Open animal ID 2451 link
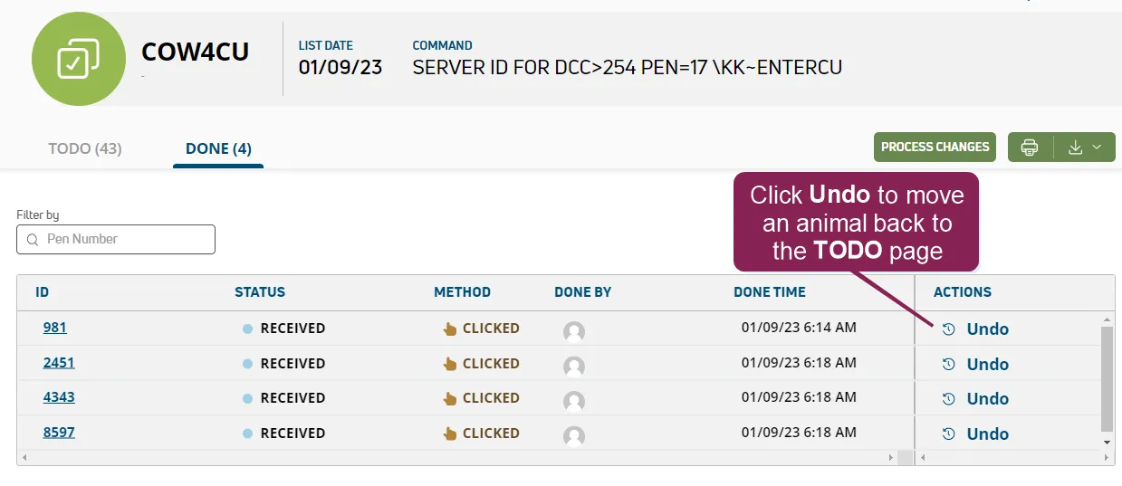1122x486 pixels. pyautogui.click(x=59, y=363)
